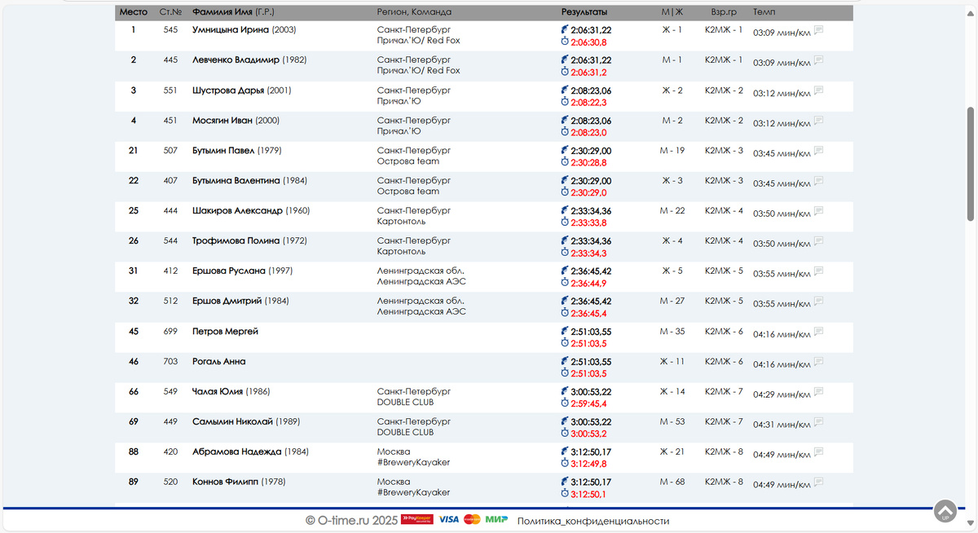
Task: Click the М|Ж column header
Action: 672,12
